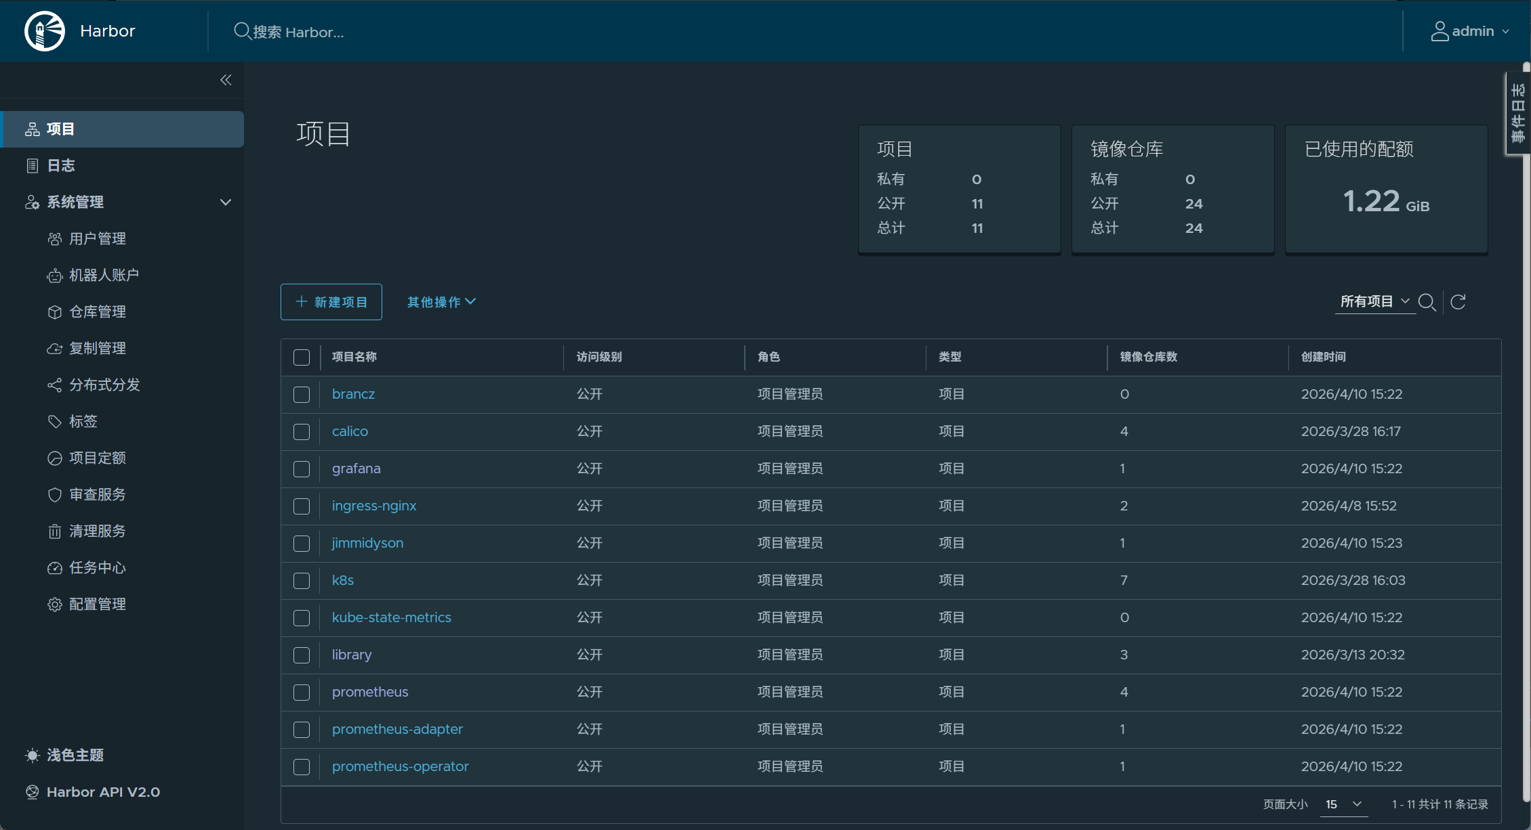Open the page size dropdown
The height and width of the screenshot is (830, 1531).
click(1343, 804)
